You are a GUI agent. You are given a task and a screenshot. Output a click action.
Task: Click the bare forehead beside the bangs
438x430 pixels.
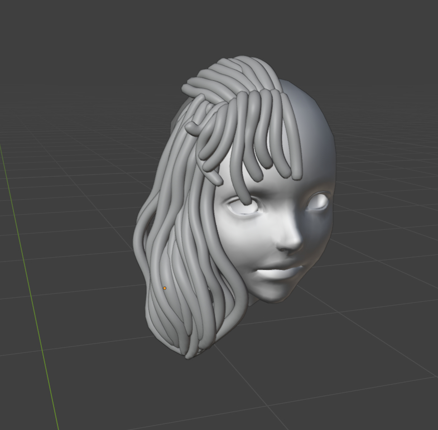(x=315, y=134)
